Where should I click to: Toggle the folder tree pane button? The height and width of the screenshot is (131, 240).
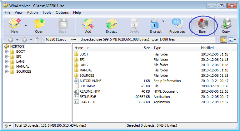(x=223, y=40)
